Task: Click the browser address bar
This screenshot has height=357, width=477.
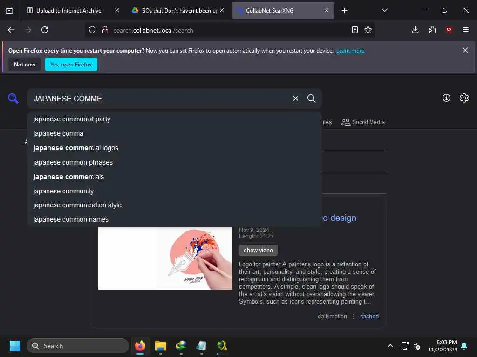Action: 230,30
